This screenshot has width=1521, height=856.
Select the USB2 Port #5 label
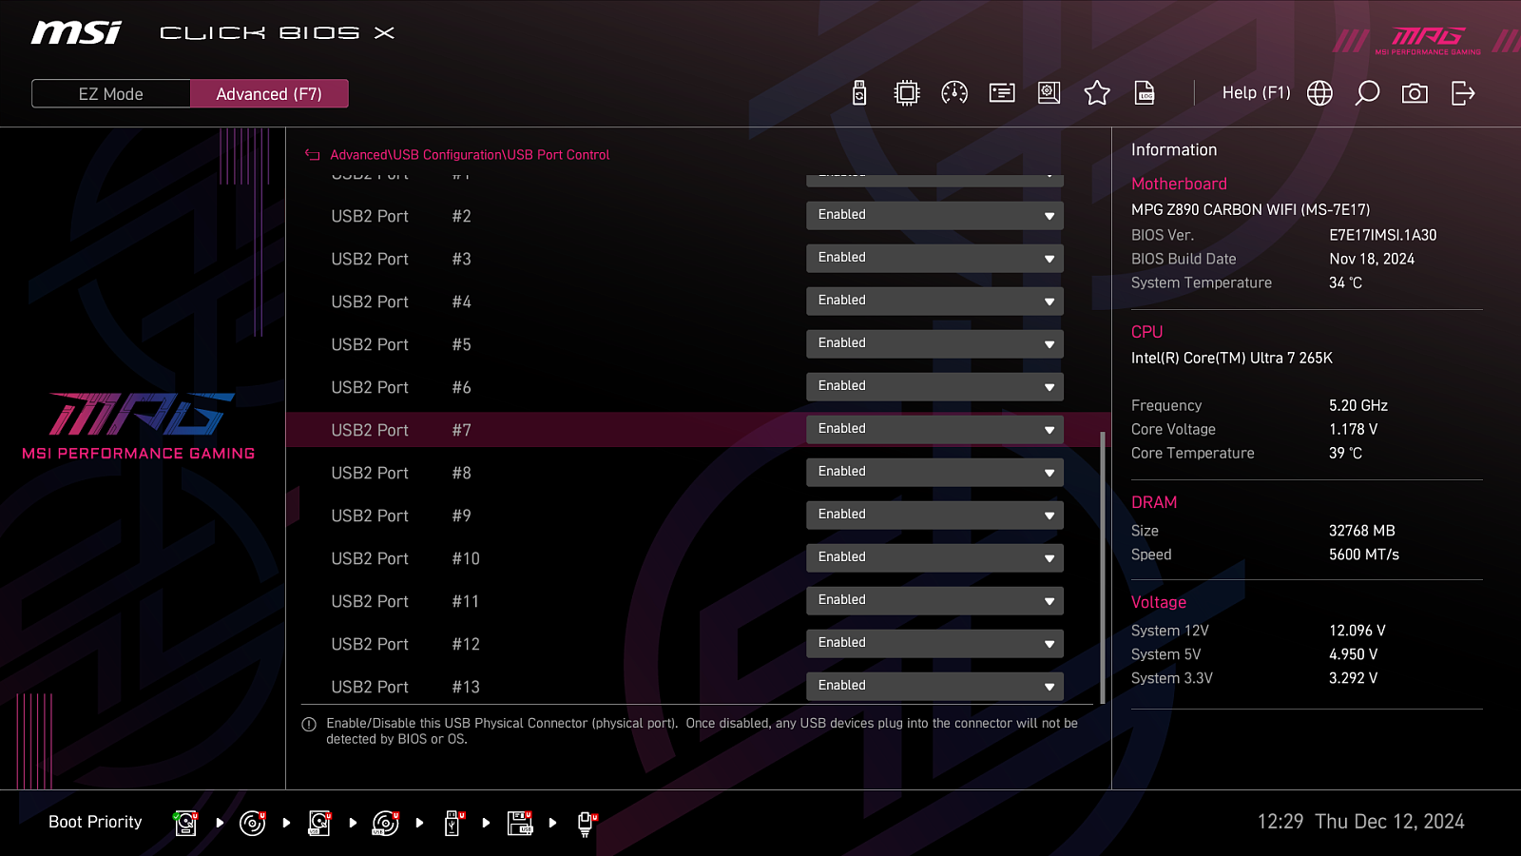tap(401, 345)
